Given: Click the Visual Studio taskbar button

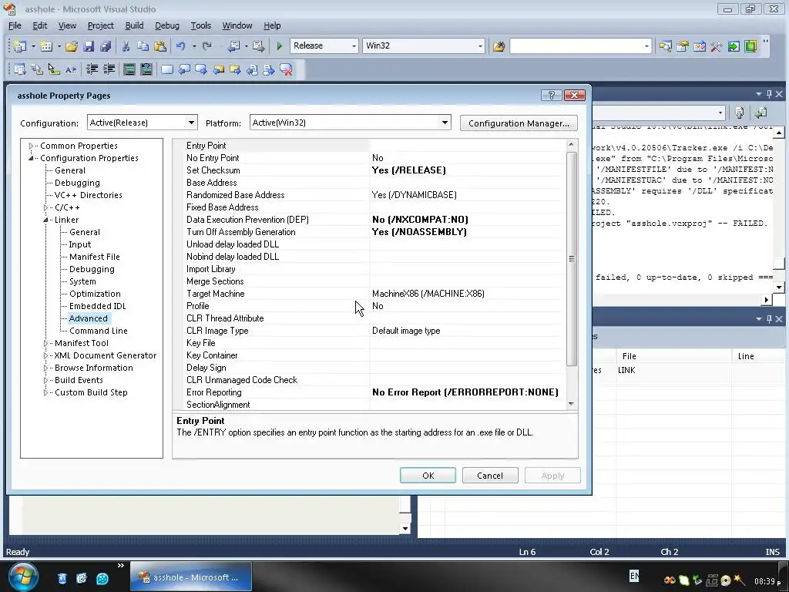Looking at the screenshot, I should [x=191, y=577].
